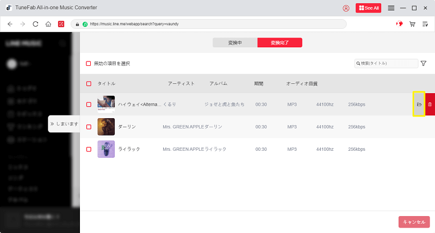The width and height of the screenshot is (435, 233).
Task: Open the filter funnel icon
Action: click(x=424, y=64)
